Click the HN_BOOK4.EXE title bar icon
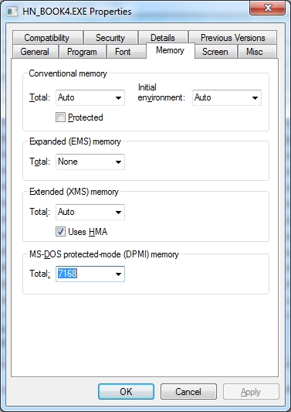Viewport: 291px width, 412px height. click(12, 12)
